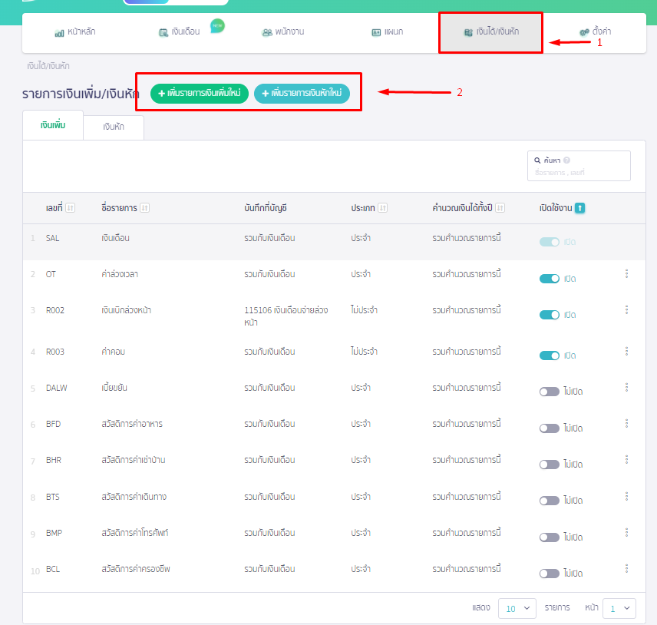Viewport: 657px width, 625px height.
Task: Expand the rows-per-page dropdown showing 10
Action: (517, 608)
